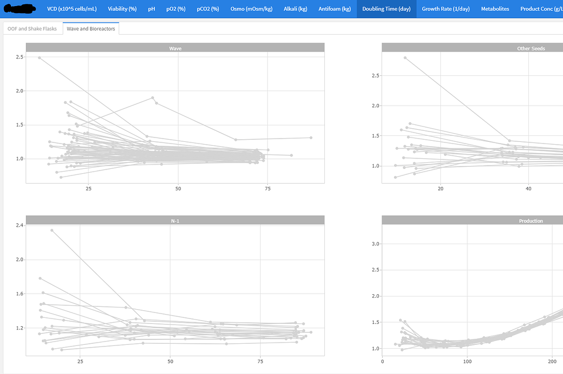Click the Wave peak point near 1.9
Screen dimensions: 563x374
pos(153,98)
